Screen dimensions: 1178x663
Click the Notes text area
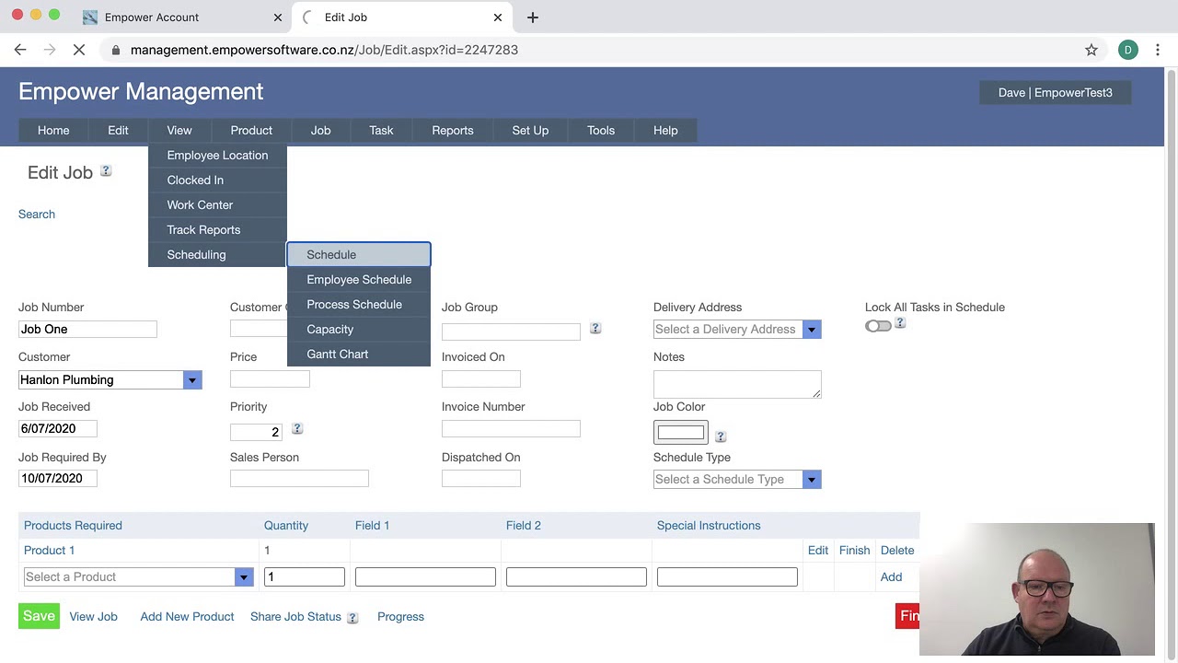coord(737,384)
